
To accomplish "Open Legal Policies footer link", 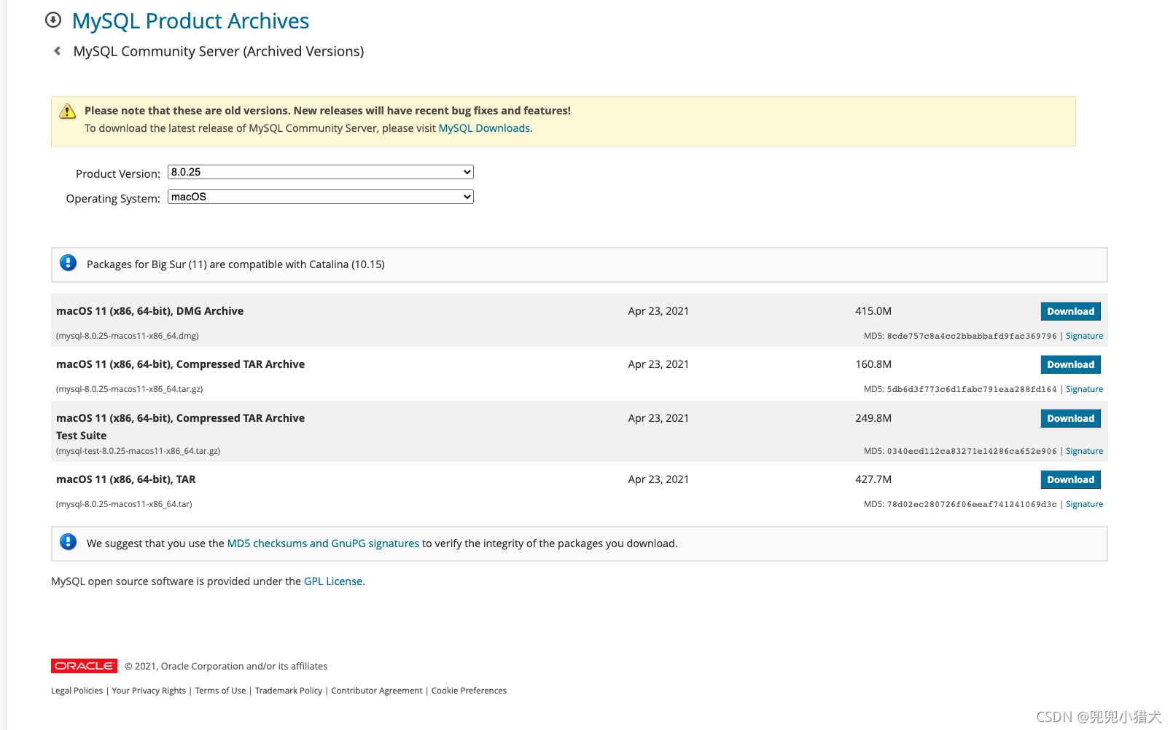I will [77, 691].
